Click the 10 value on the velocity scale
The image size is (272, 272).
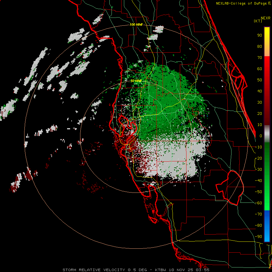point(260,125)
